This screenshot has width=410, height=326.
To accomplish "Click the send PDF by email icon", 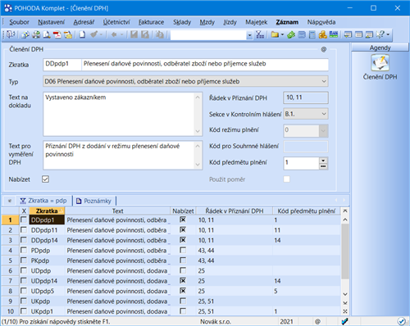I will pos(68,34).
